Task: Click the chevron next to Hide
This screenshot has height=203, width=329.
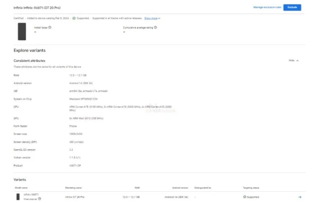Action: [x=297, y=61]
